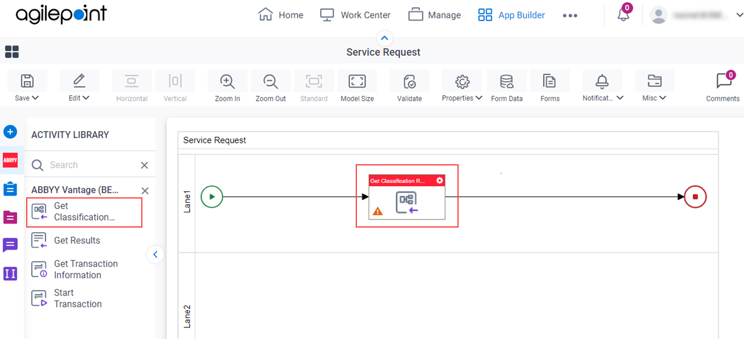Select the ABBYY library tab
Image resolution: width=744 pixels, height=339 pixels.
click(10, 160)
